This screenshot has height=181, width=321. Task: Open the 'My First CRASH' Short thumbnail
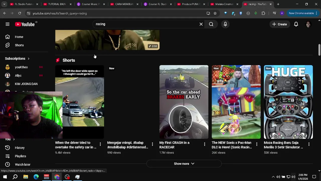(184, 102)
